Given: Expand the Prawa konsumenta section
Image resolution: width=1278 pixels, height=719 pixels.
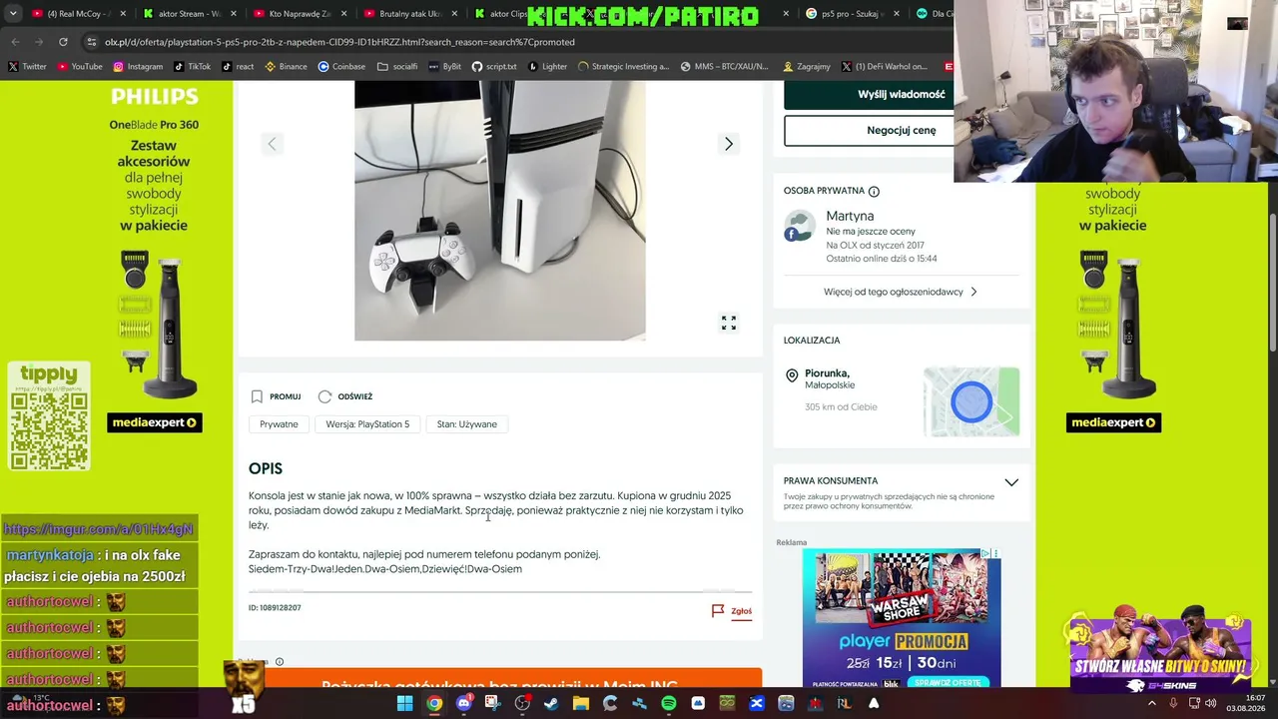Looking at the screenshot, I should point(1011,482).
